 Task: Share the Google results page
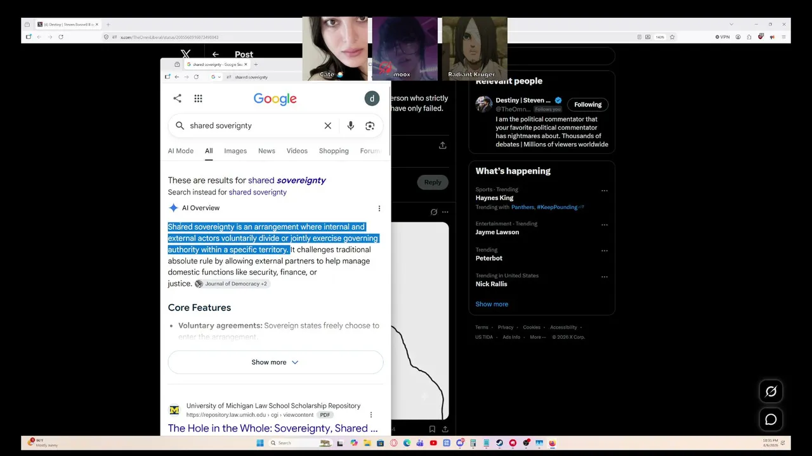tap(178, 98)
